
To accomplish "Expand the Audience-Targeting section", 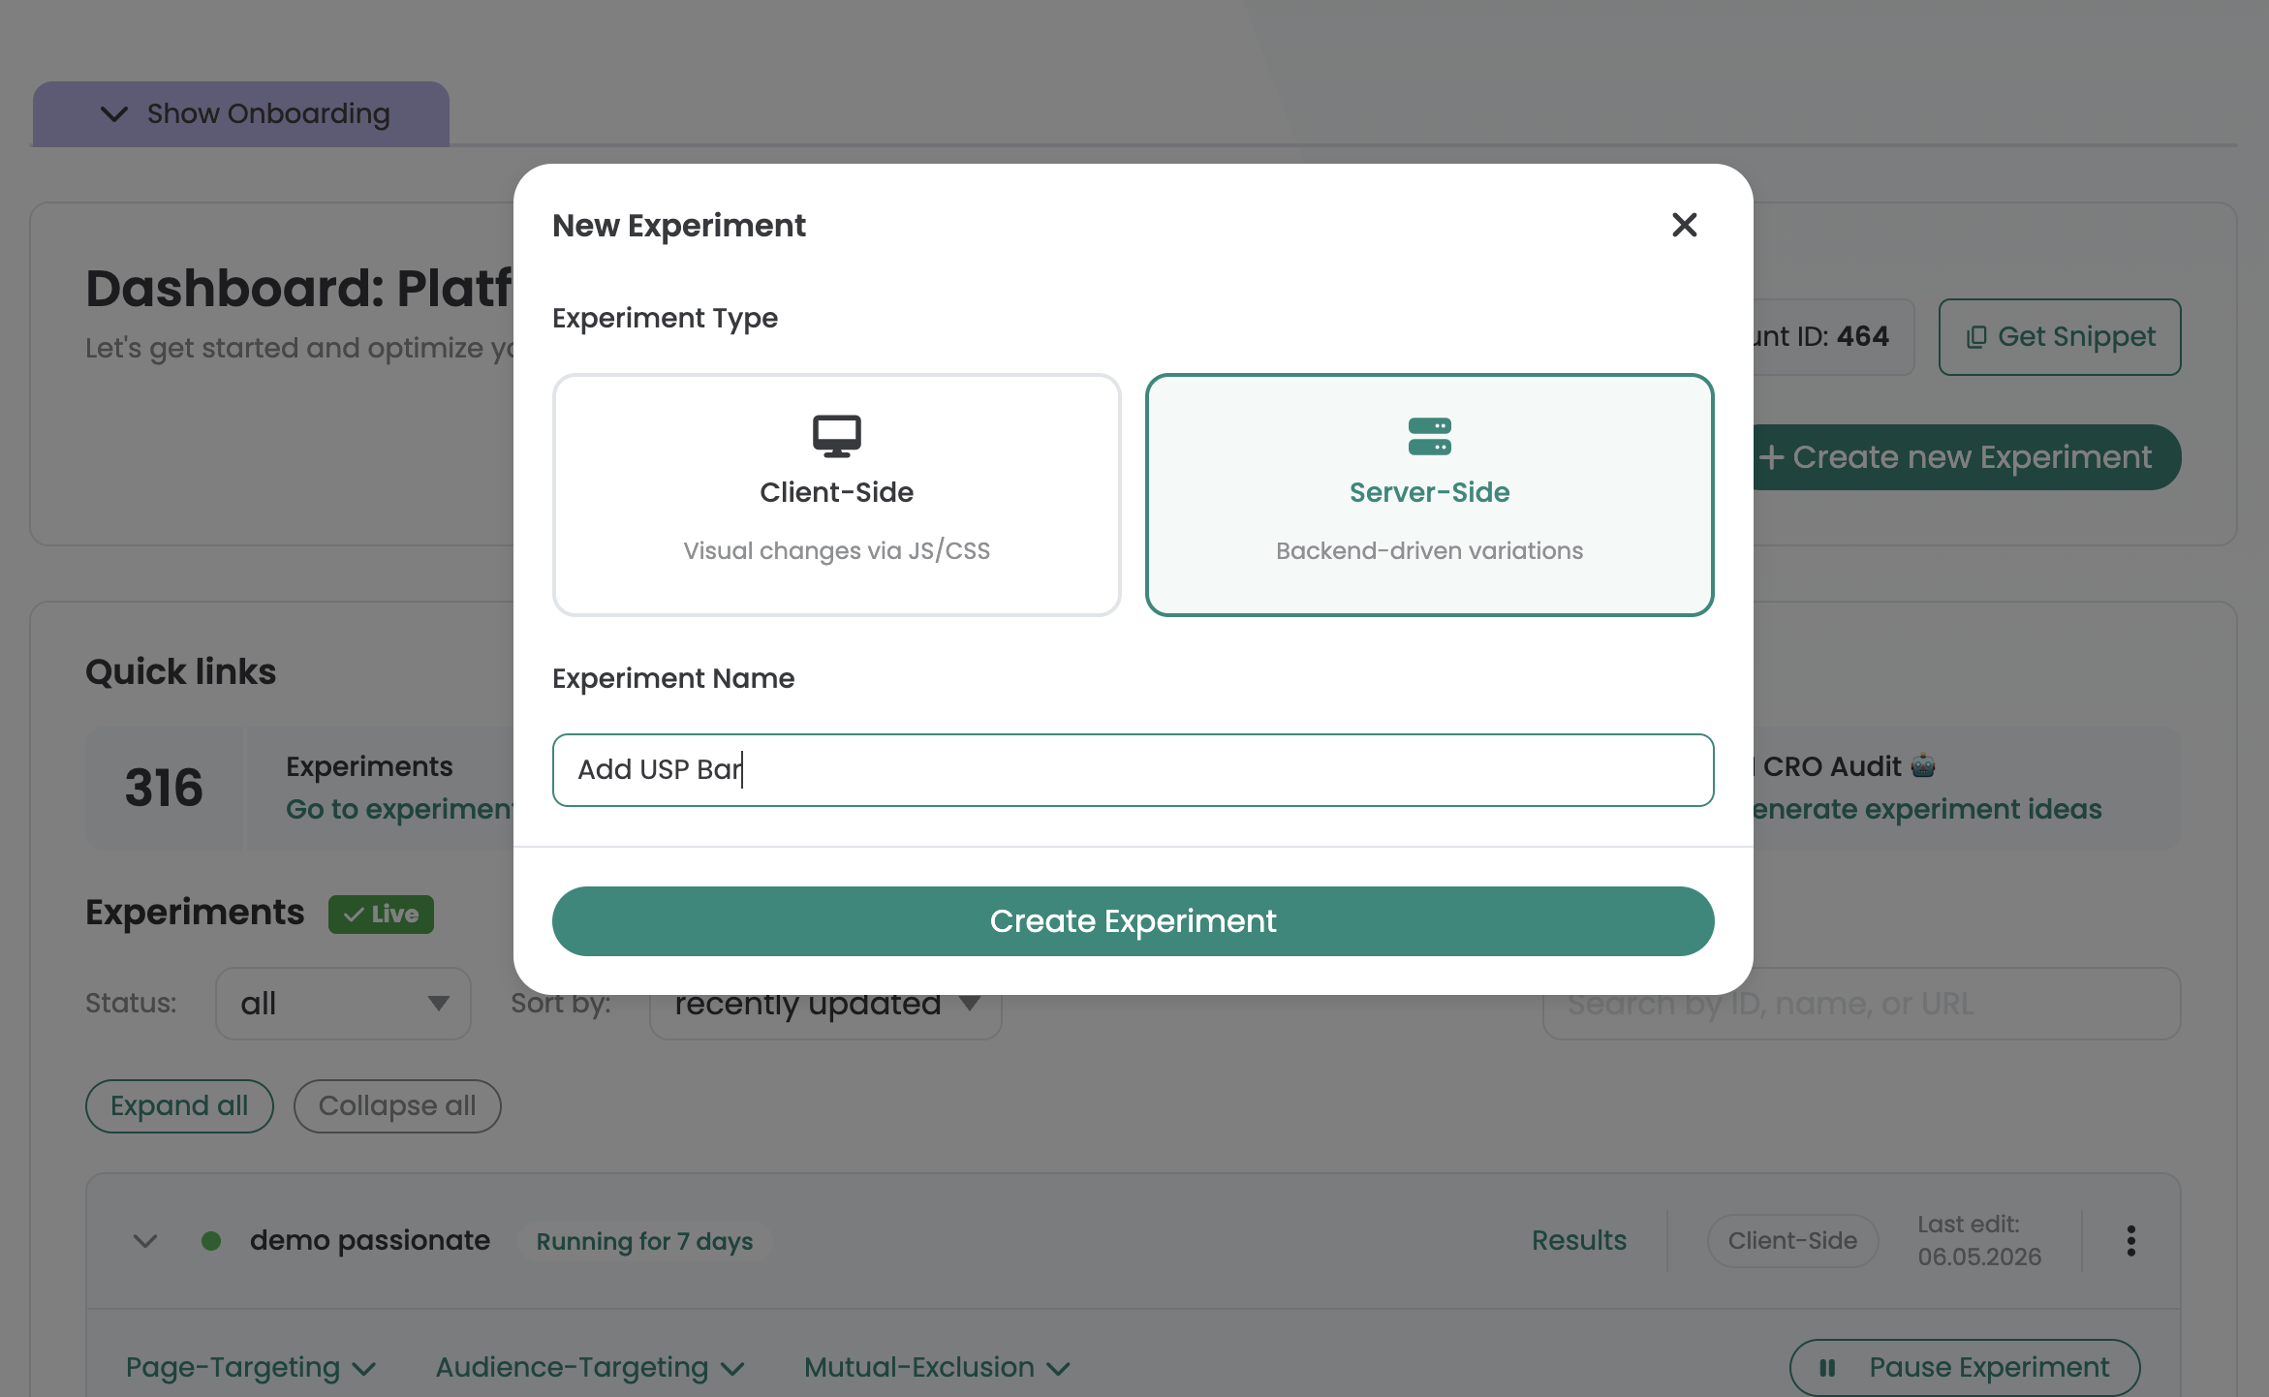I will click(x=590, y=1368).
